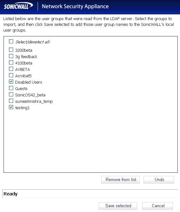Click the Disabled Users label text
This screenshot has height=212, width=180.
29,82
